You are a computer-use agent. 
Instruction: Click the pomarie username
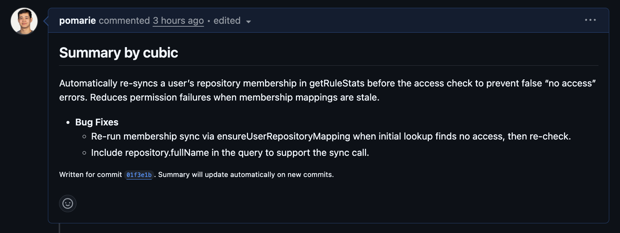pos(78,20)
